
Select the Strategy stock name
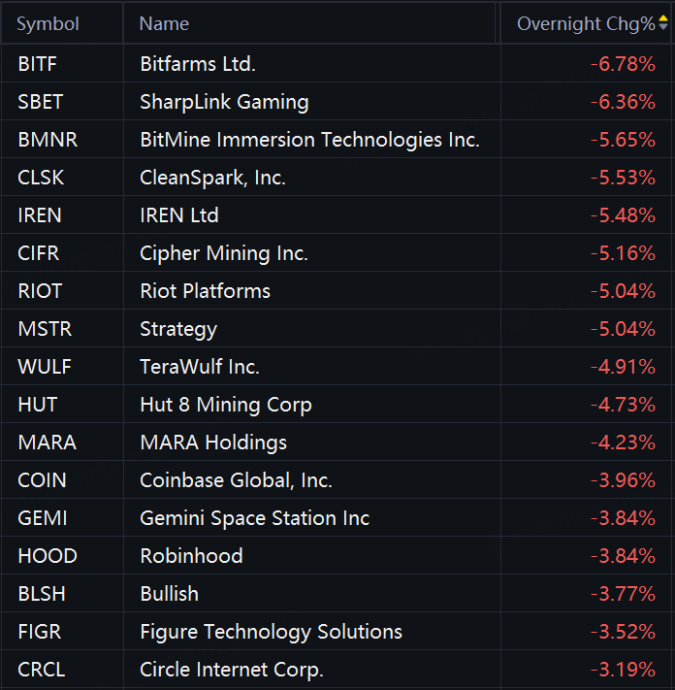[178, 329]
